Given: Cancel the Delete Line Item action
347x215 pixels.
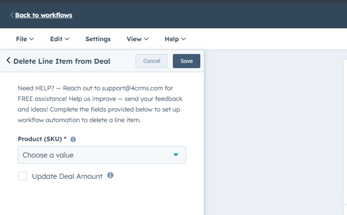Looking at the screenshot, I should (x=152, y=61).
